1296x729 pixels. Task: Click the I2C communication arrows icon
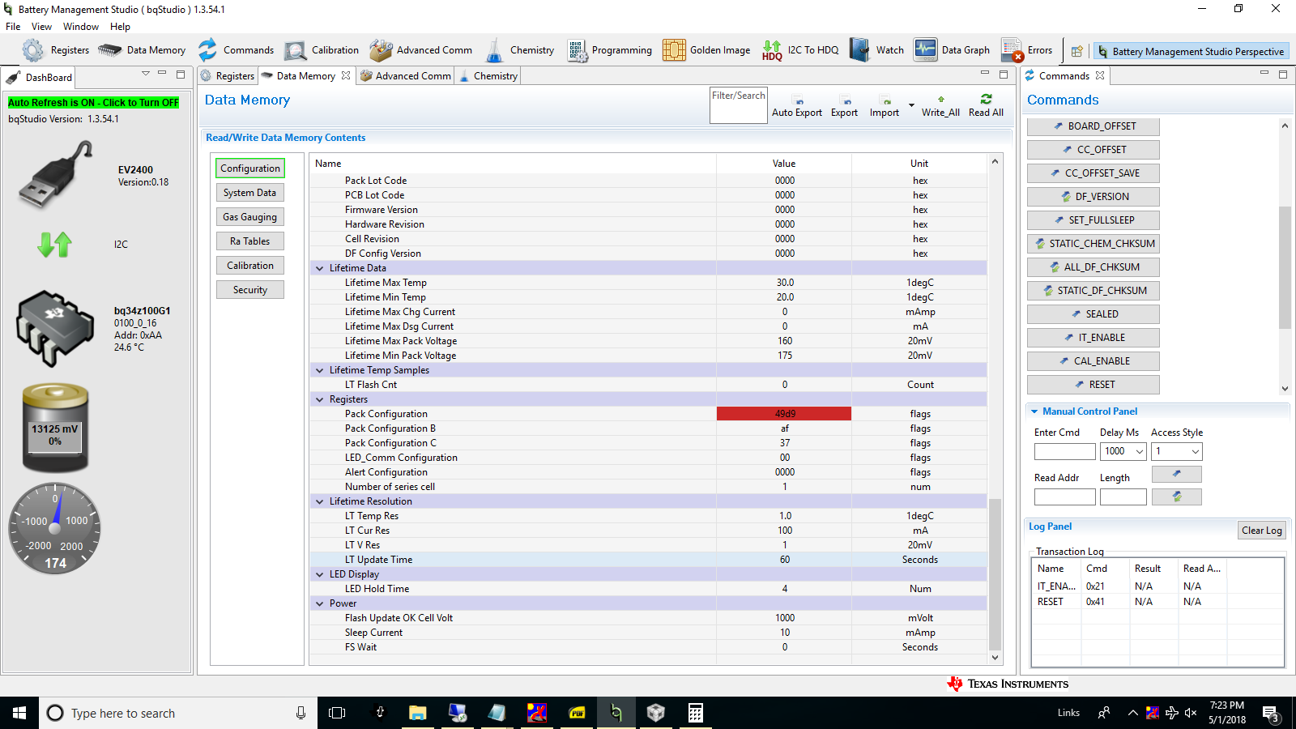55,244
